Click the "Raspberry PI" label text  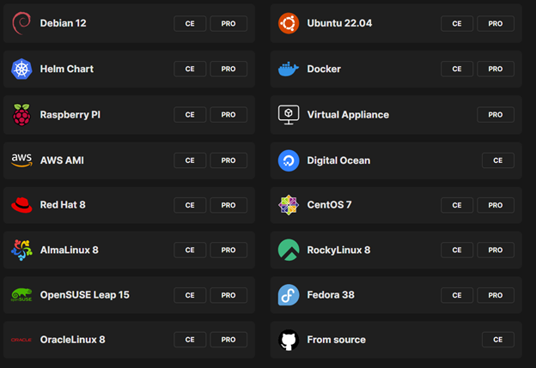pyautogui.click(x=70, y=115)
